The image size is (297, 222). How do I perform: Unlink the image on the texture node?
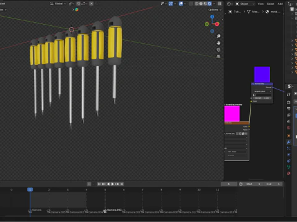(x=246, y=134)
